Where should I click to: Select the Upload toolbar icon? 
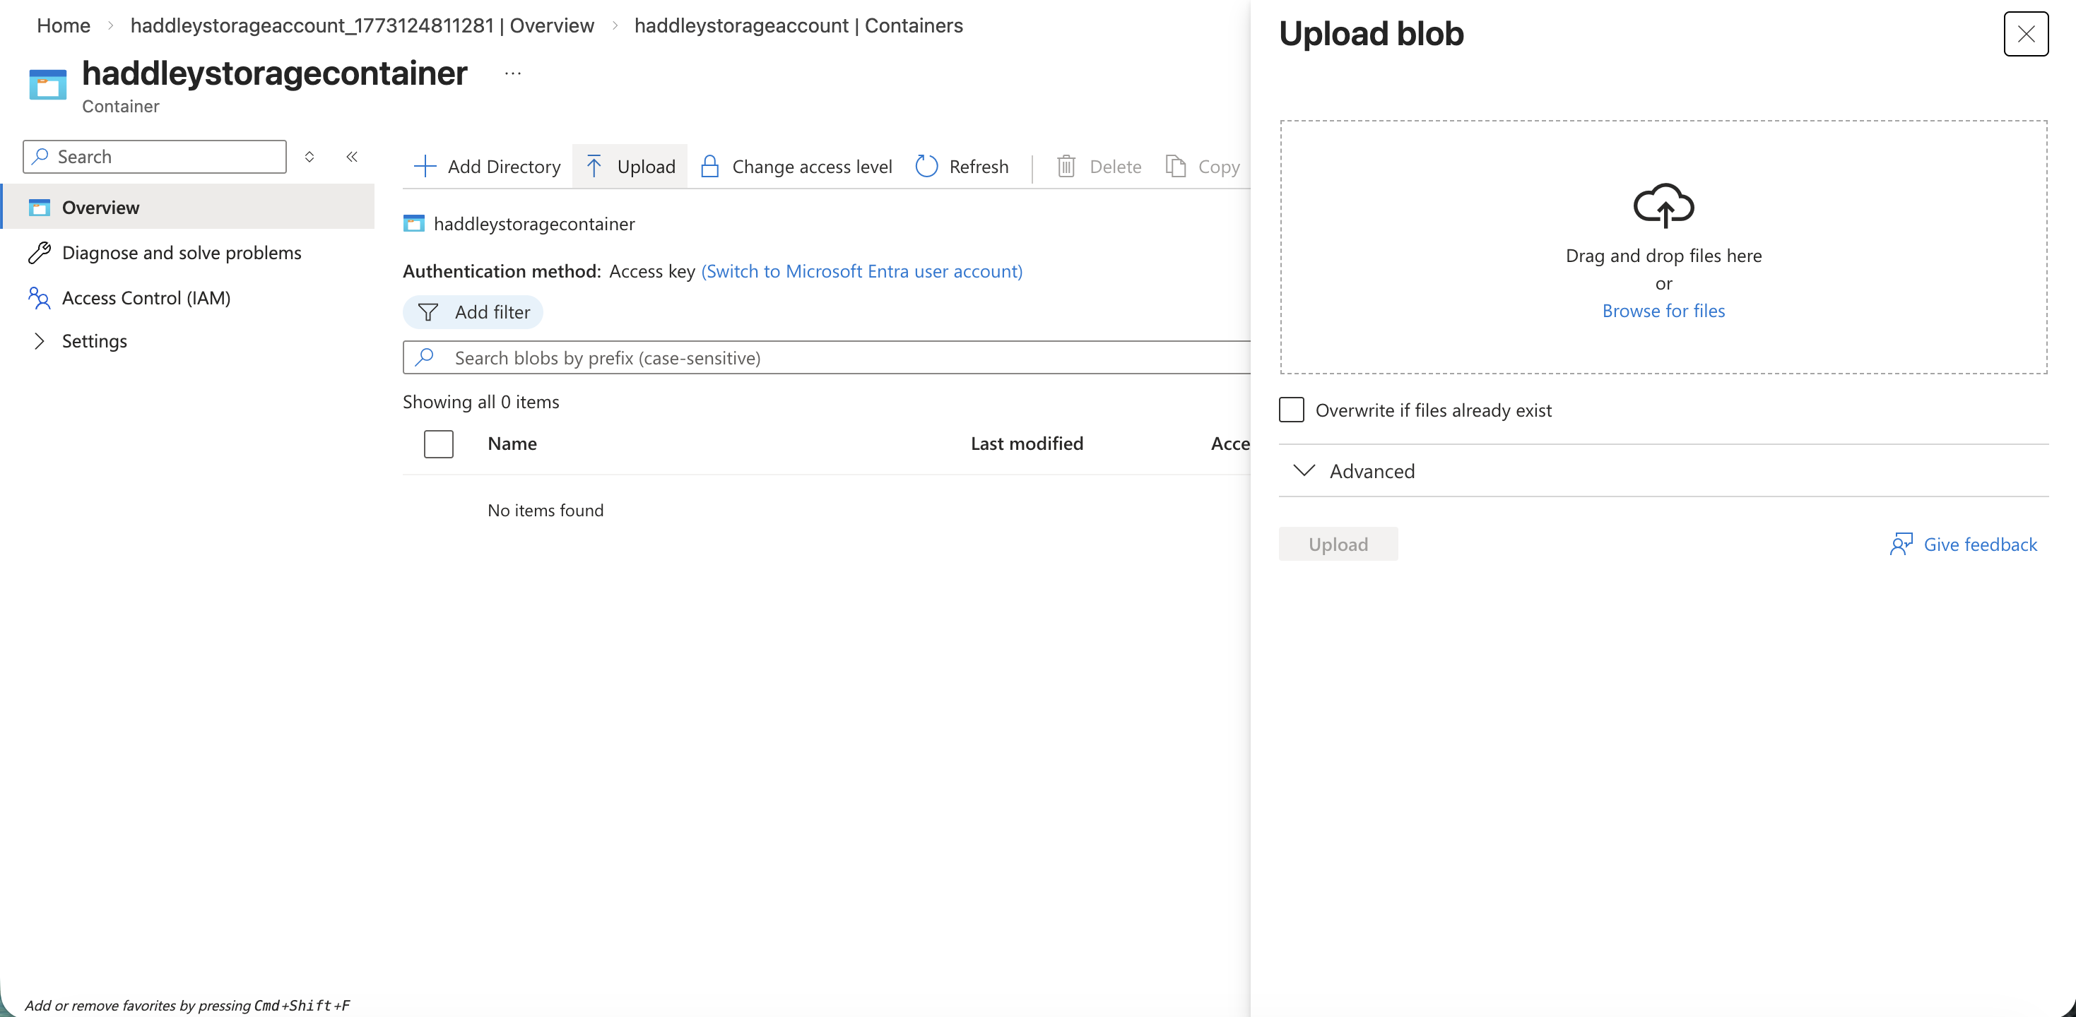594,166
